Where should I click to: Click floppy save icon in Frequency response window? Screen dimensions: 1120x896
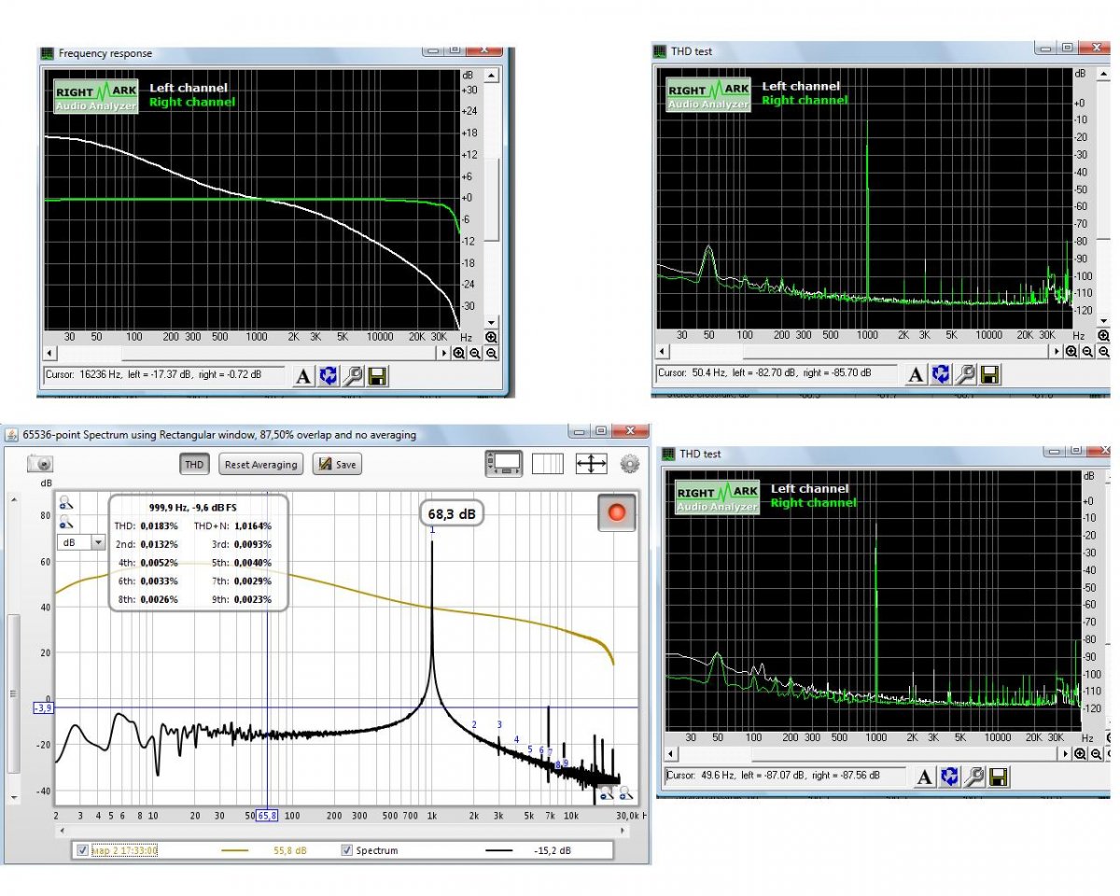pos(377,376)
